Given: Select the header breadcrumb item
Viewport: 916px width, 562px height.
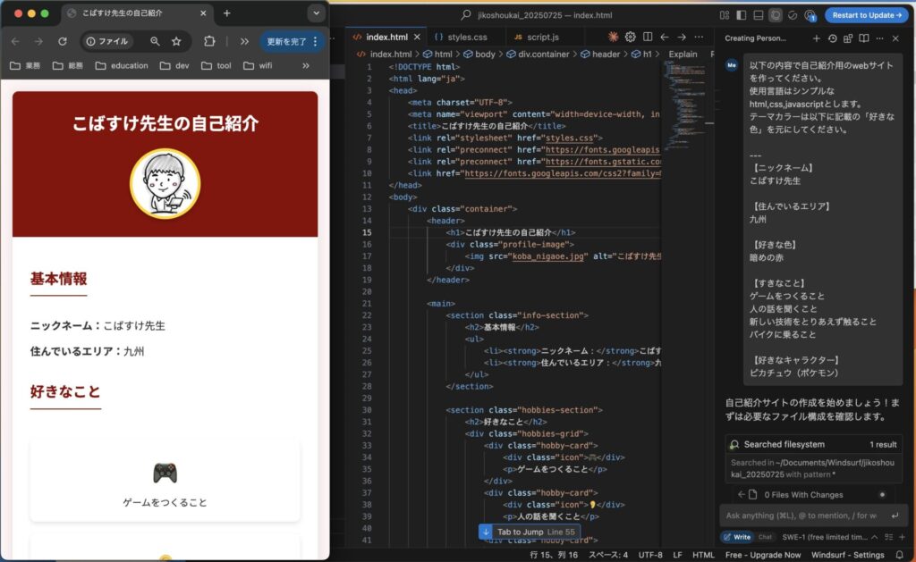Looking at the screenshot, I should tap(600, 55).
